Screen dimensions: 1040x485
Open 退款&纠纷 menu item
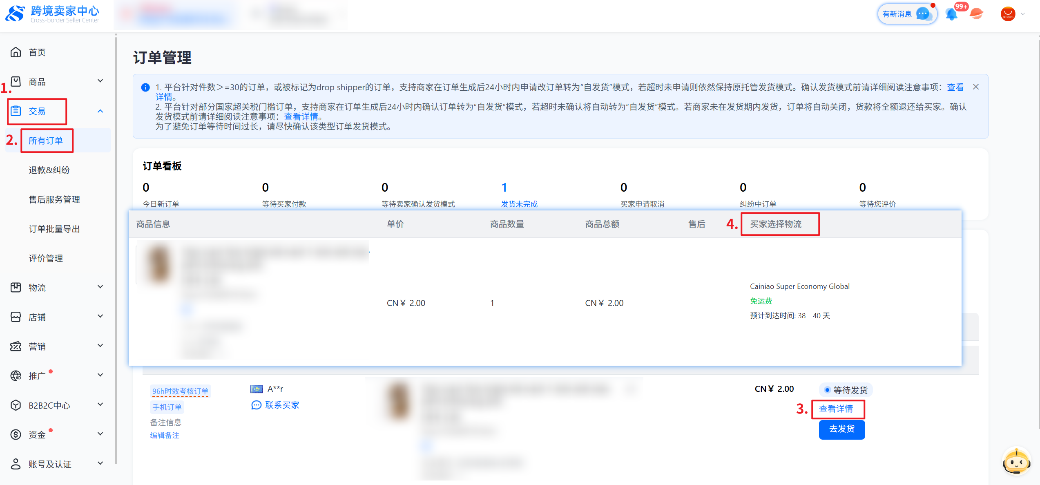click(49, 170)
